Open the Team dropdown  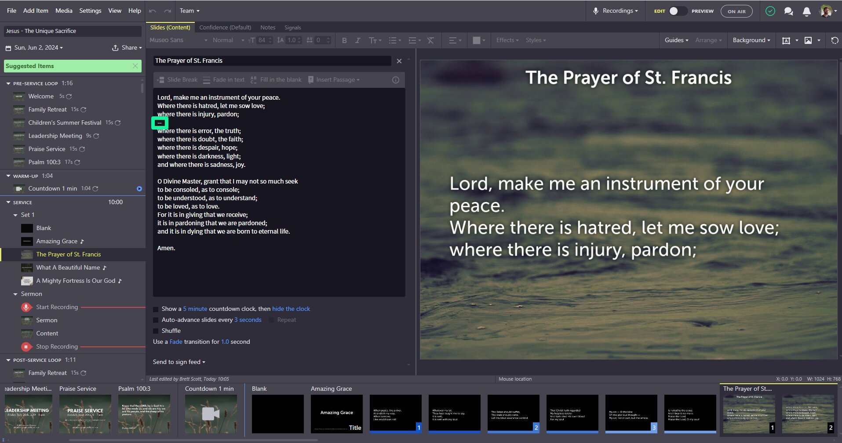[x=190, y=11]
